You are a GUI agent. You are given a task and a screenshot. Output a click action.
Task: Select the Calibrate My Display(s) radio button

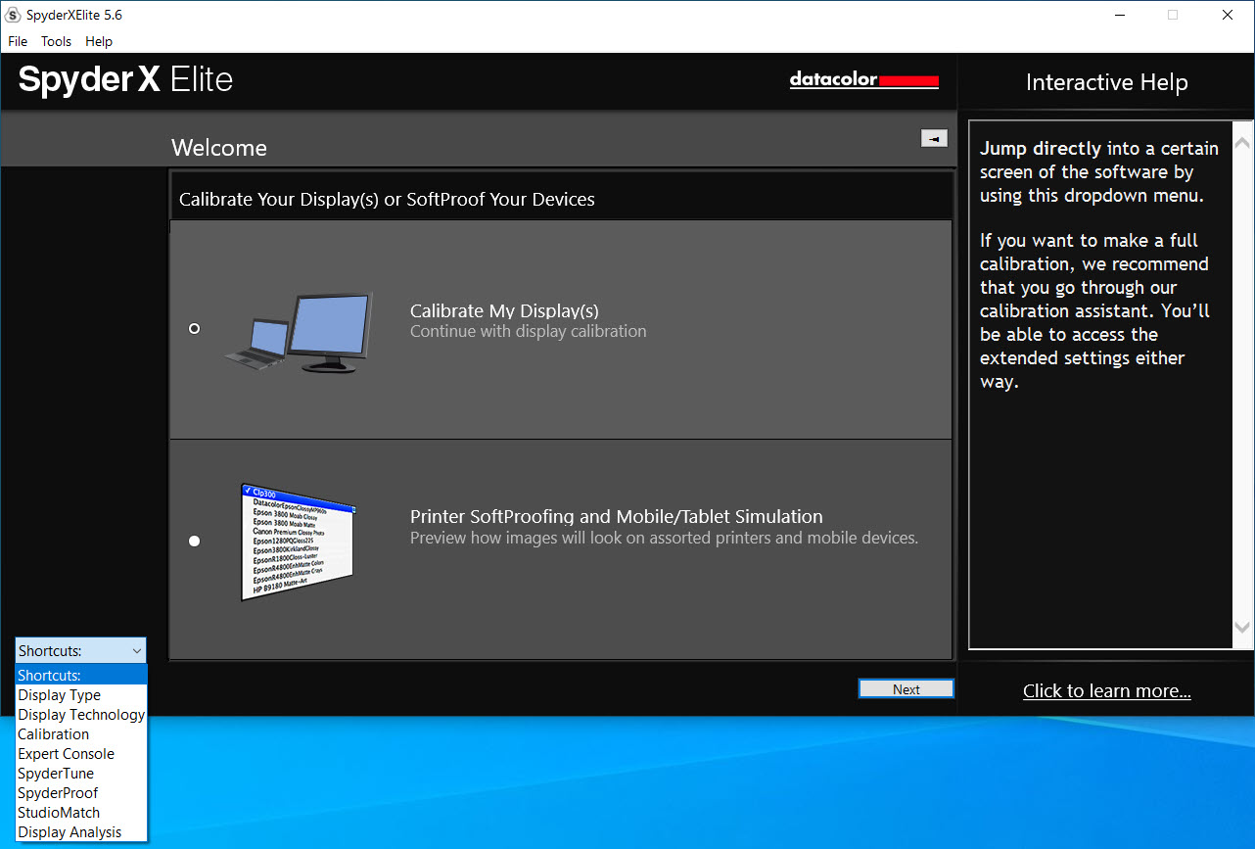coord(194,329)
